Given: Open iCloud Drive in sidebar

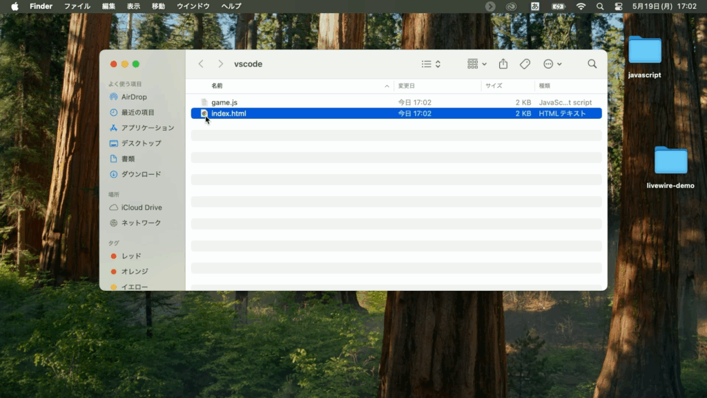Looking at the screenshot, I should point(141,207).
